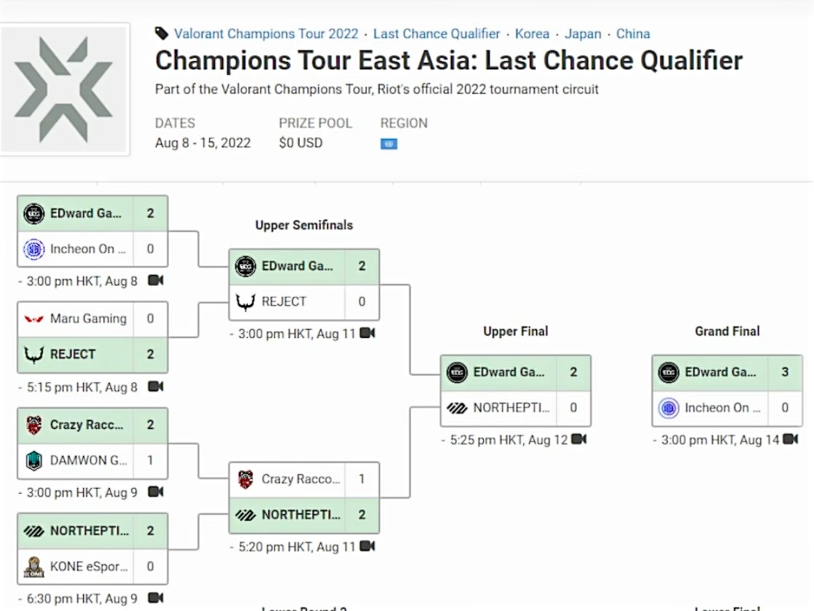Click the KONE eSports team logo
Image resolution: width=814 pixels, height=611 pixels.
pyautogui.click(x=34, y=567)
